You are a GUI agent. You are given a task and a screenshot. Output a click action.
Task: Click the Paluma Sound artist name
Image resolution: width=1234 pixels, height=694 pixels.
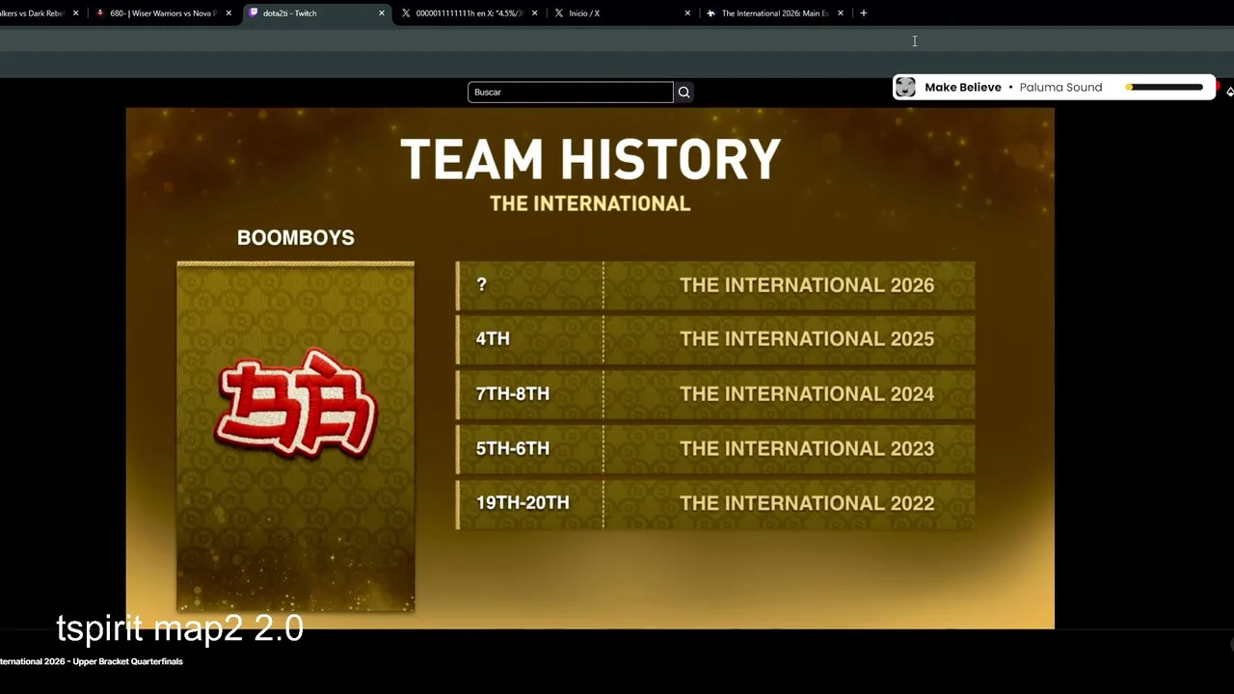click(1060, 88)
